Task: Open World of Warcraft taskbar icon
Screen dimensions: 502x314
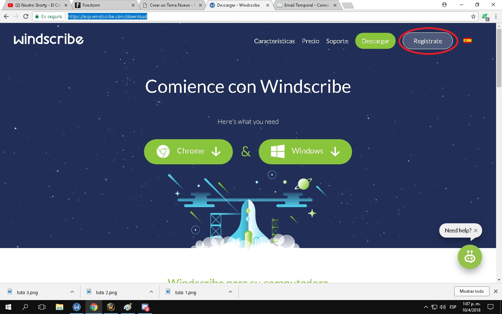Action: [111, 307]
